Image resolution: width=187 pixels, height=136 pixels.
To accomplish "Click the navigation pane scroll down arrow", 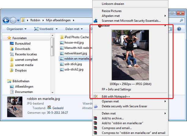I will [52, 93].
